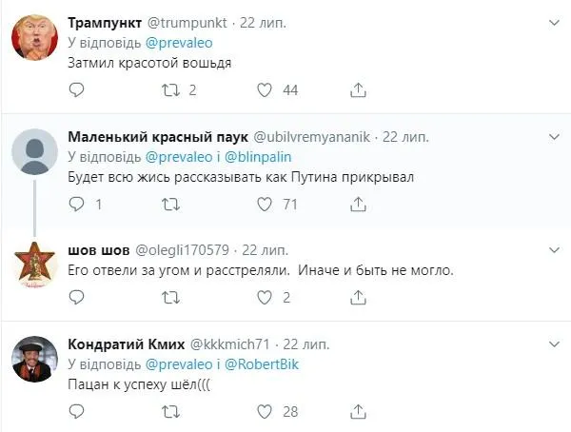Like the tweet with 44 likes
Viewport: 571px width, 432px height.
tap(268, 90)
